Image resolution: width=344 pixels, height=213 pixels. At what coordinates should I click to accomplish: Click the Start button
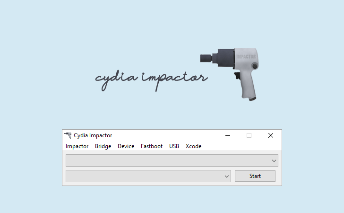(x=255, y=176)
